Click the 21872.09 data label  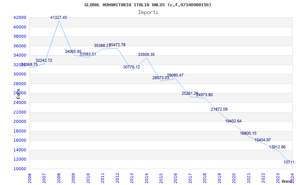click(x=219, y=109)
